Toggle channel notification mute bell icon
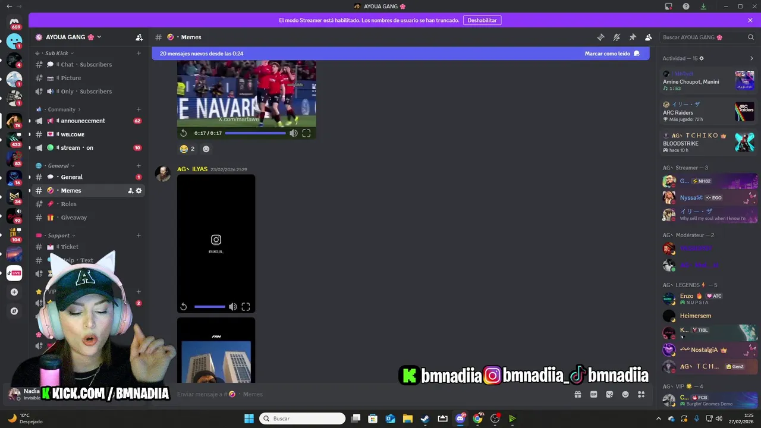This screenshot has height=428, width=761. click(617, 37)
